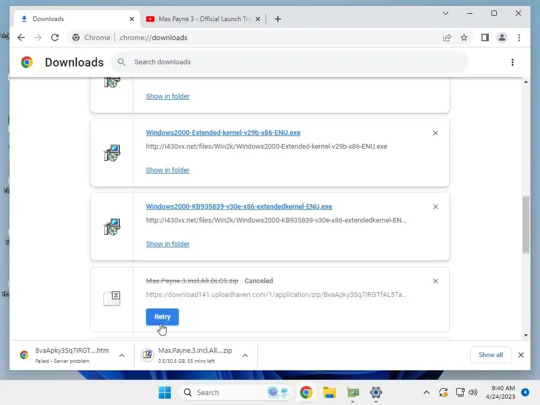Viewport: 540px width, 405px height.
Task: Remove canceled Max.Payne.3 download from list
Action: click(435, 281)
